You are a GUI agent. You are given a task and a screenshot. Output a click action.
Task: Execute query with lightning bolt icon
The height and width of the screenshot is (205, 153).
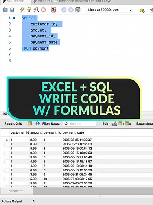coord(22,10)
